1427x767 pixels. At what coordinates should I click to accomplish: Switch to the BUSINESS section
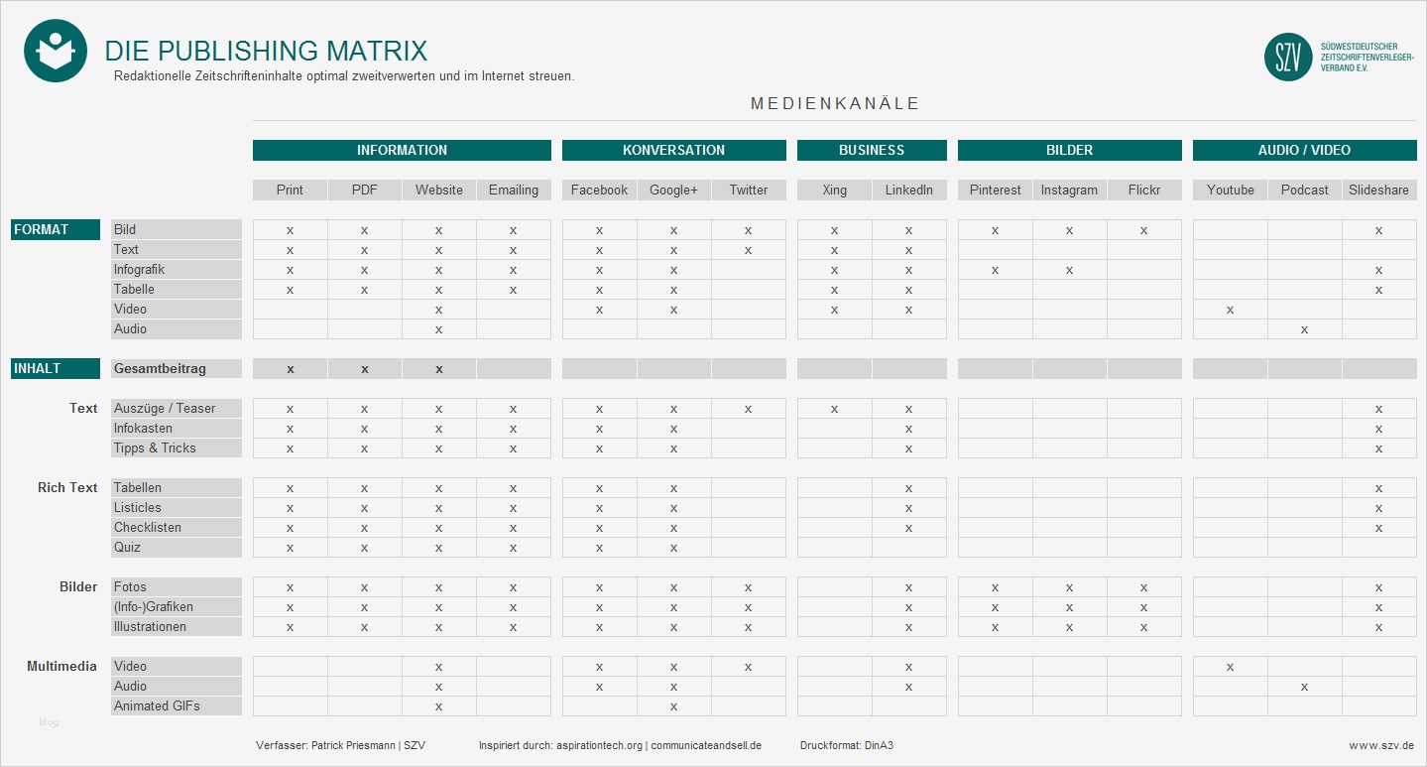pos(871,150)
